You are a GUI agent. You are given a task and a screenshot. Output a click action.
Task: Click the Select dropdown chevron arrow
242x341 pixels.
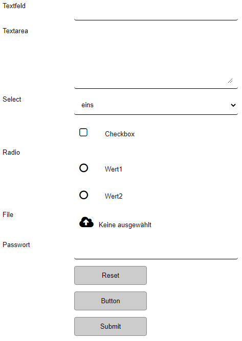(x=233, y=105)
